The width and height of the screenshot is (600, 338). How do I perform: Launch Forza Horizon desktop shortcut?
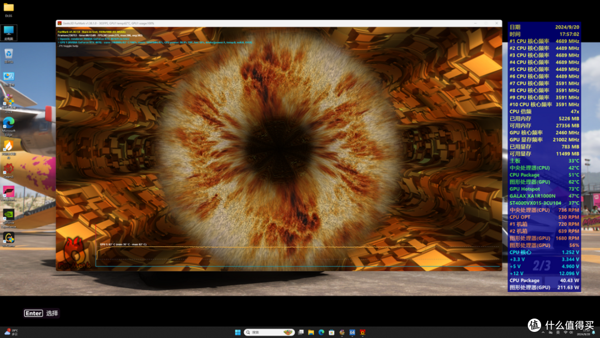[8, 193]
